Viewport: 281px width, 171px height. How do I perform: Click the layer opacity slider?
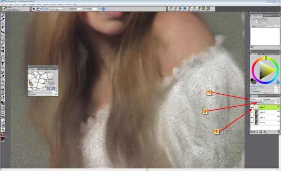(263, 103)
